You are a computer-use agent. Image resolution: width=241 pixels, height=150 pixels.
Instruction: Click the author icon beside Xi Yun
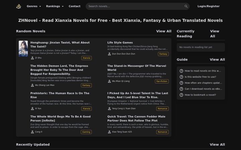pos(32,109)
